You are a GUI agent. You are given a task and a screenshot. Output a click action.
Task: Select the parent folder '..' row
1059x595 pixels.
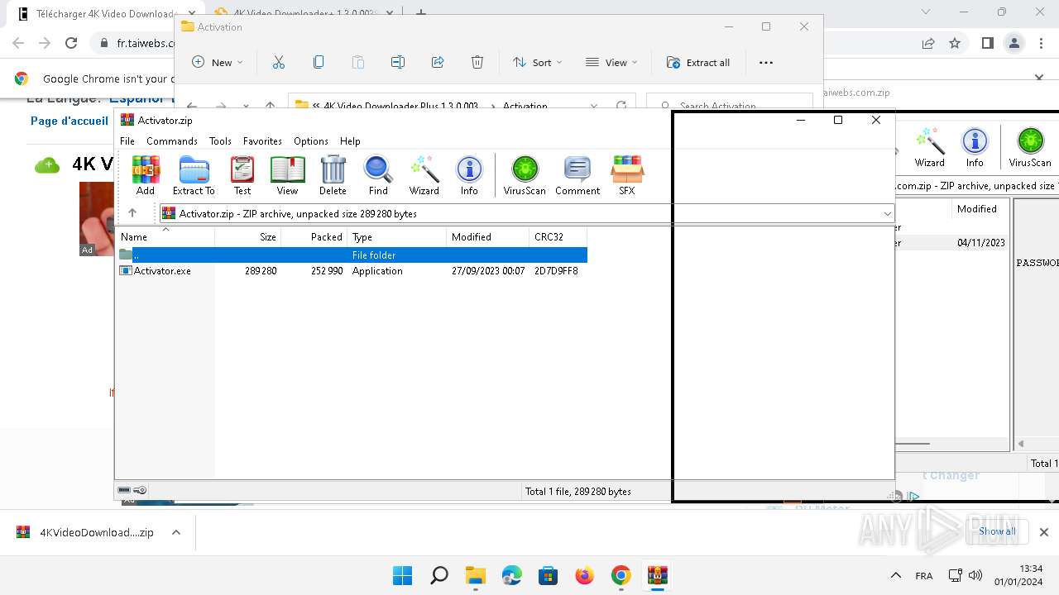click(x=352, y=255)
